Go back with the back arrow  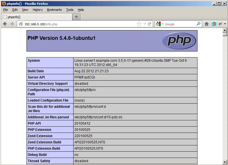5,24
